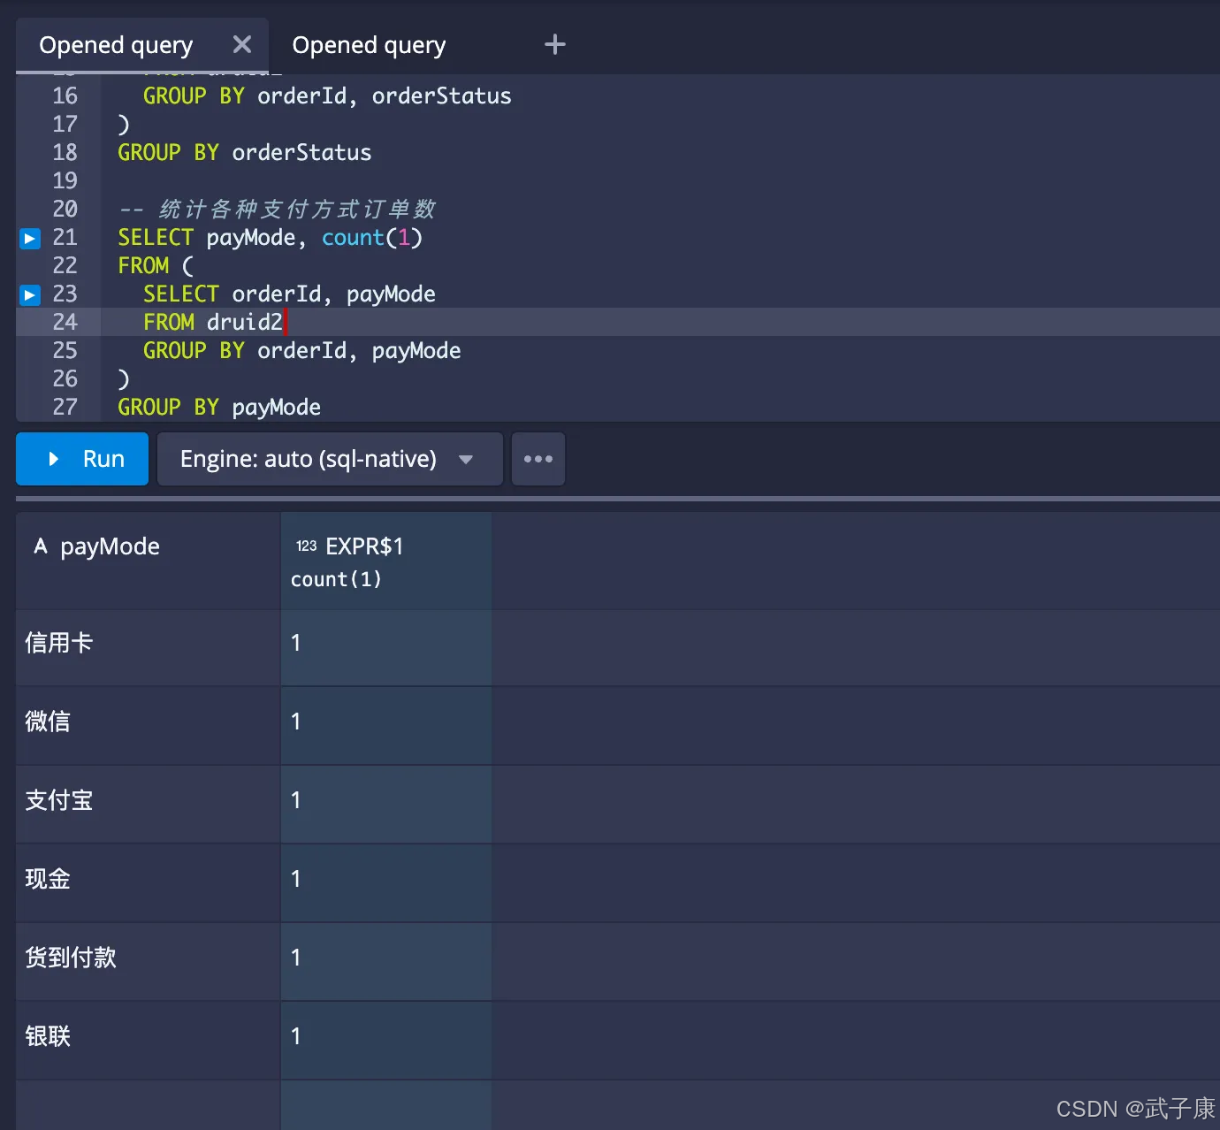Select the 银联 cell

click(149, 1041)
